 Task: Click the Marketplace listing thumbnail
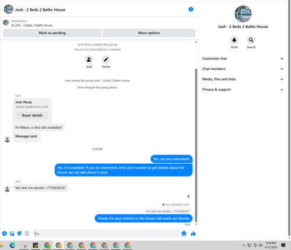click(x=6, y=23)
